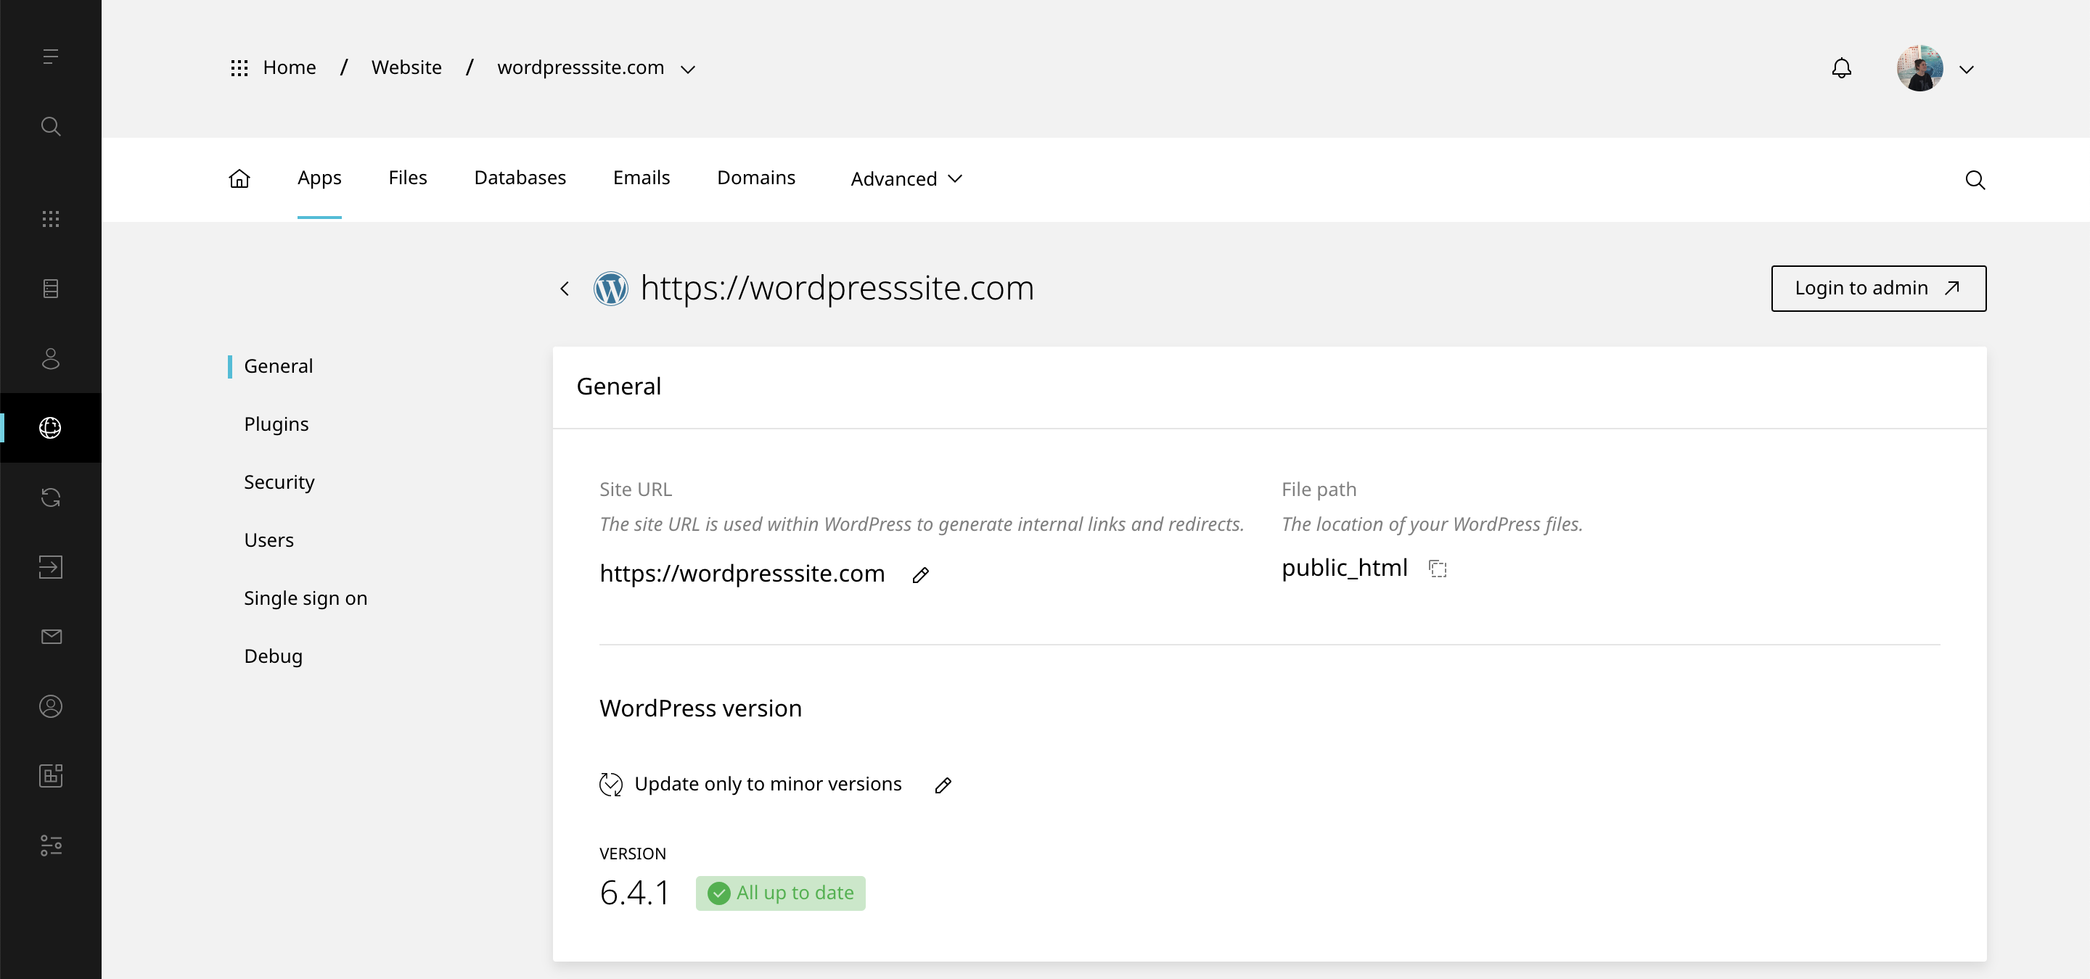Click the back arrow beside site title
This screenshot has width=2090, height=979.
565,289
